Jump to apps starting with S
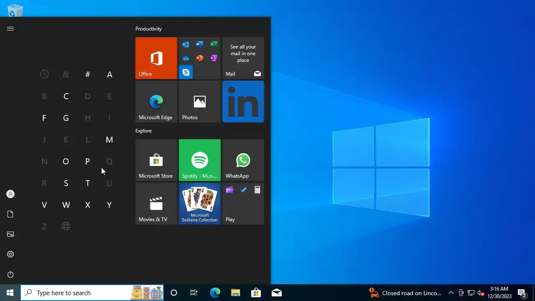Image resolution: width=535 pixels, height=301 pixels. coord(66,183)
